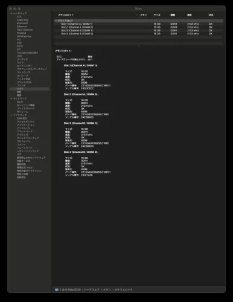This screenshot has width=233, height=302.
Task: Select オーディオ in the sidebar
Action: (x=22, y=59)
